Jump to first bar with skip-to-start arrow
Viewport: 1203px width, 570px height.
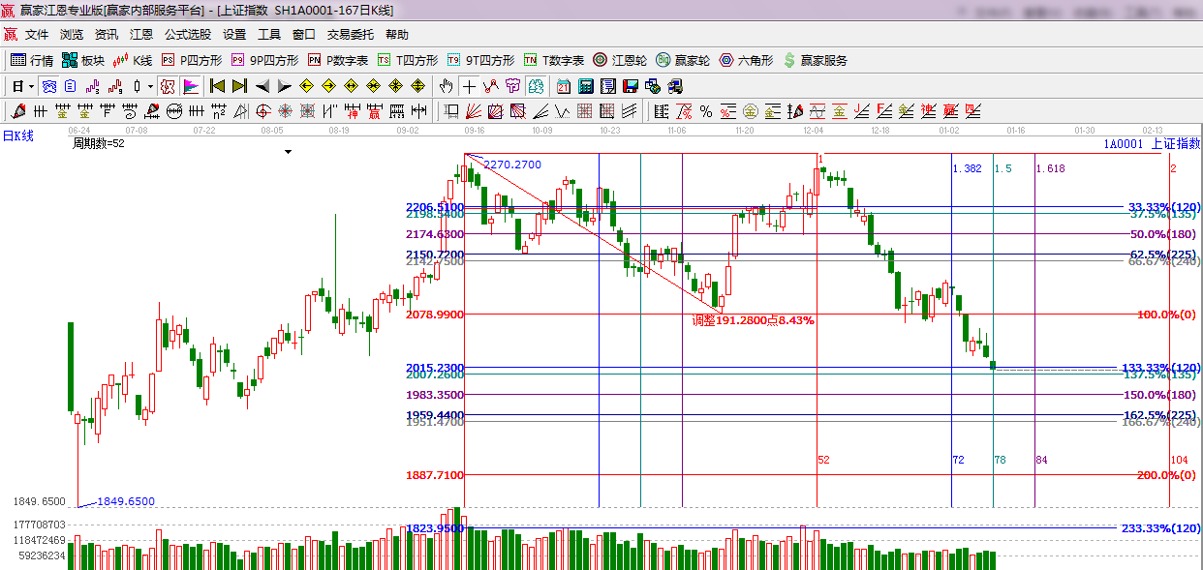pyautogui.click(x=217, y=86)
